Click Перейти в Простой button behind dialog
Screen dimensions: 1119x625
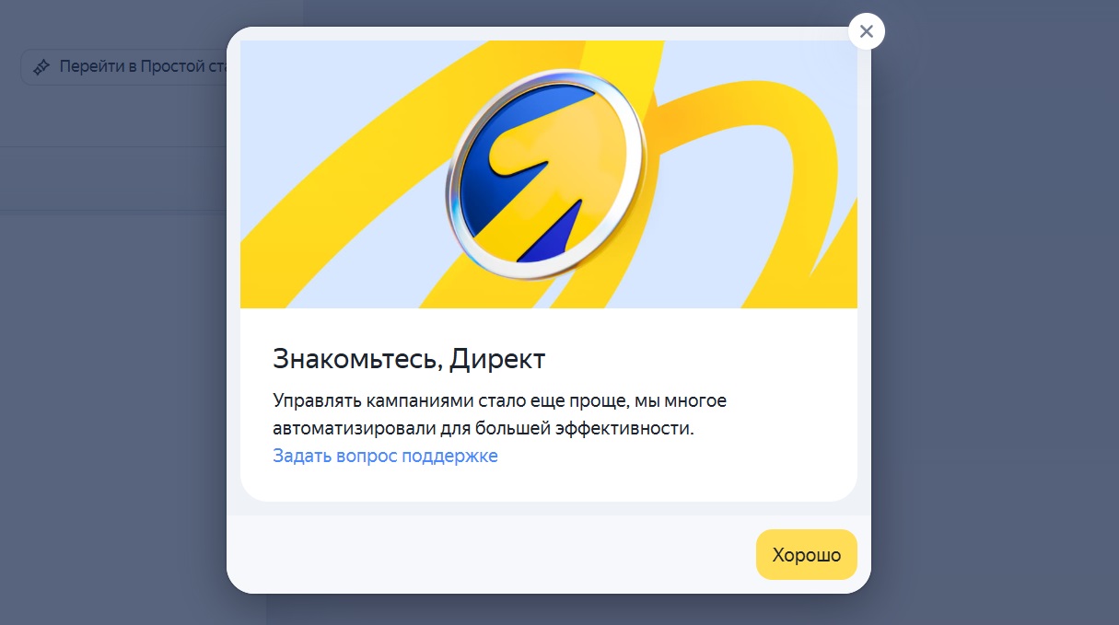point(124,67)
